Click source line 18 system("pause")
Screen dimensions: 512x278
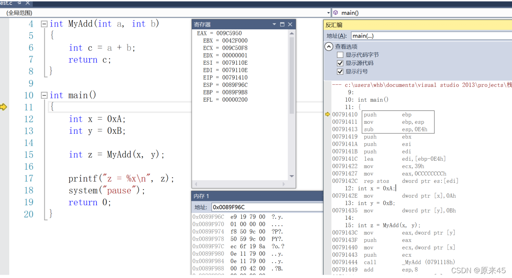click(x=107, y=191)
